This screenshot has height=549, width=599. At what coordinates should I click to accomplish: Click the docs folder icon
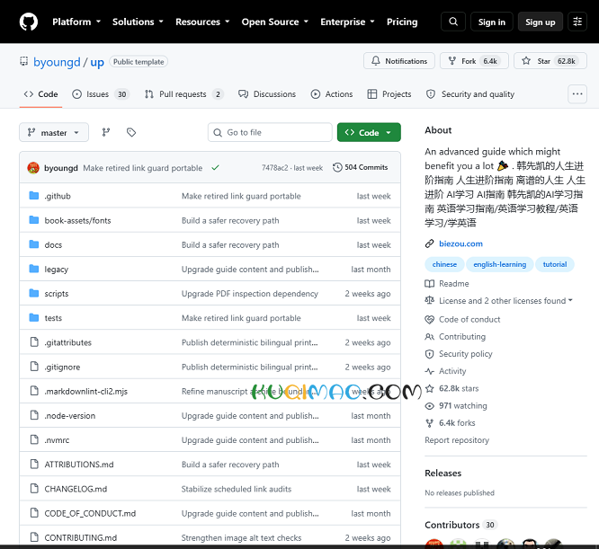tap(34, 244)
